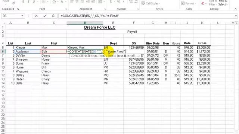The width and height of the screenshot is (239, 134).
Task: Click cell containing 'Klinger, Max'
Action: point(85,48)
